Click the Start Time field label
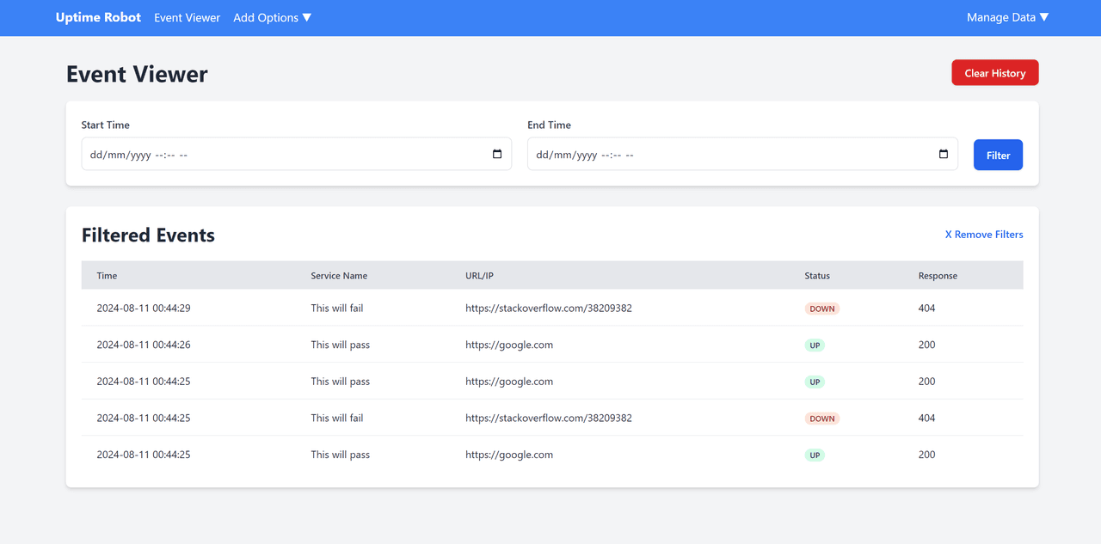 tap(106, 125)
